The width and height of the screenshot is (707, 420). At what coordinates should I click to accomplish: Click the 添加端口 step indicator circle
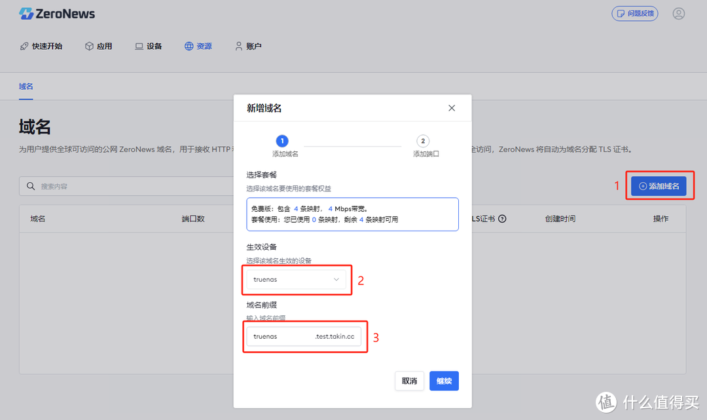click(423, 141)
